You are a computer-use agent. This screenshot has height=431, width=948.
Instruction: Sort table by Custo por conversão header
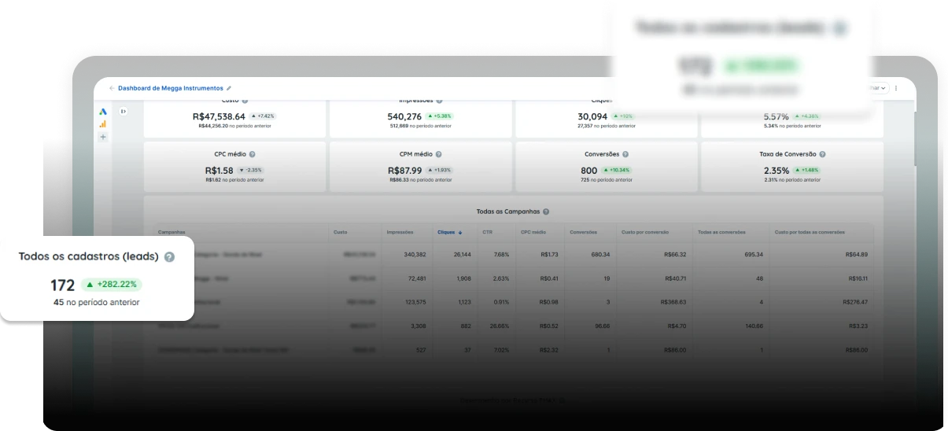point(645,232)
